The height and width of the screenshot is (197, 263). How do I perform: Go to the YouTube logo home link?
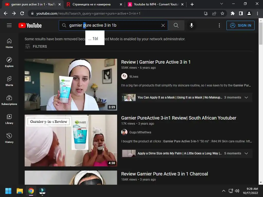click(x=30, y=25)
